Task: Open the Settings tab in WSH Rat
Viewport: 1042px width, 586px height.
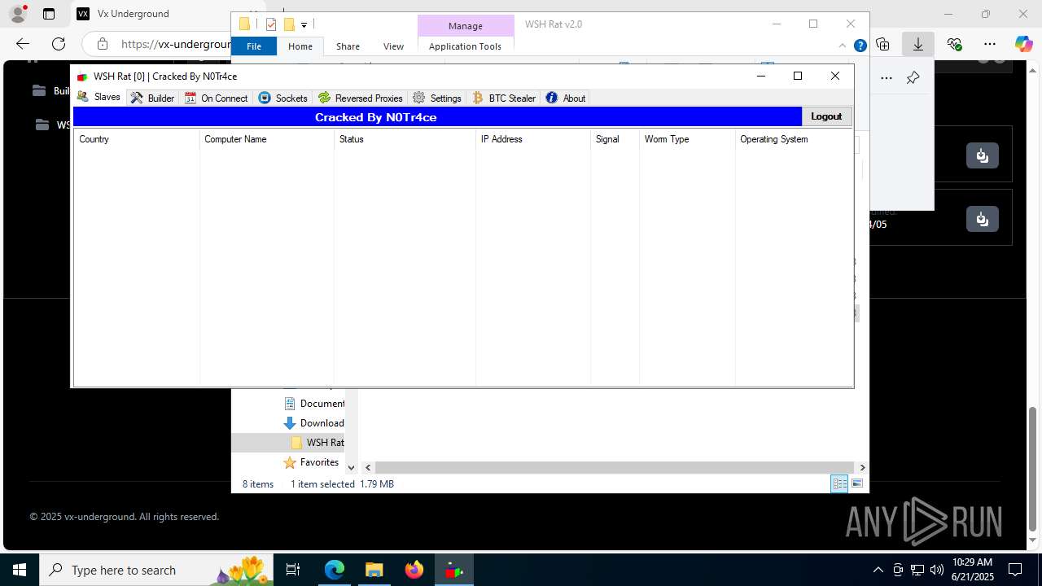Action: click(x=437, y=98)
